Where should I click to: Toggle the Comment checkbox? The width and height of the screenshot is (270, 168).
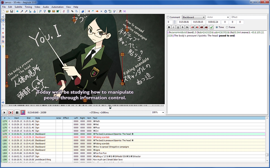pos(168,17)
